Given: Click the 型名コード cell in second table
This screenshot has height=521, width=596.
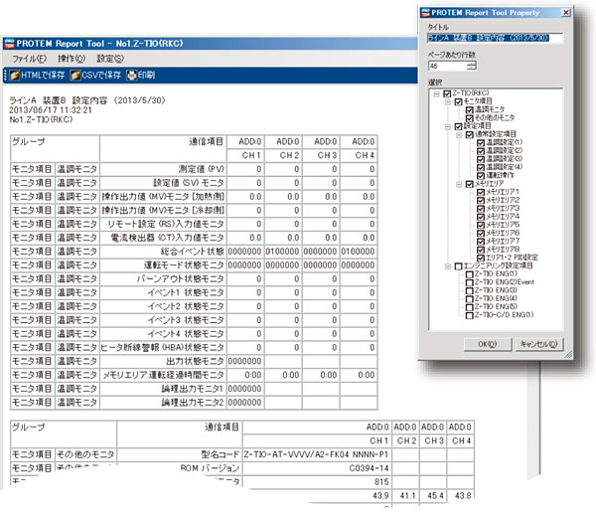Looking at the screenshot, I should tap(221, 454).
